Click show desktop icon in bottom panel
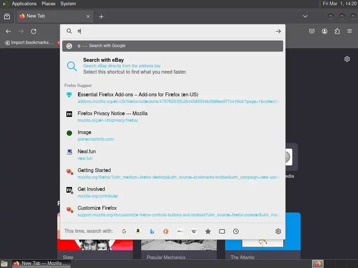This screenshot has width=358, height=268. tap(4, 264)
